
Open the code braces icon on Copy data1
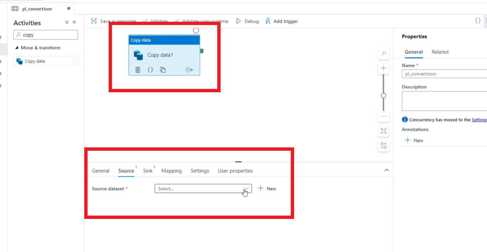pos(150,70)
